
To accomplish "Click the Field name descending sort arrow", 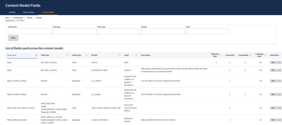I will (x=36, y=55).
